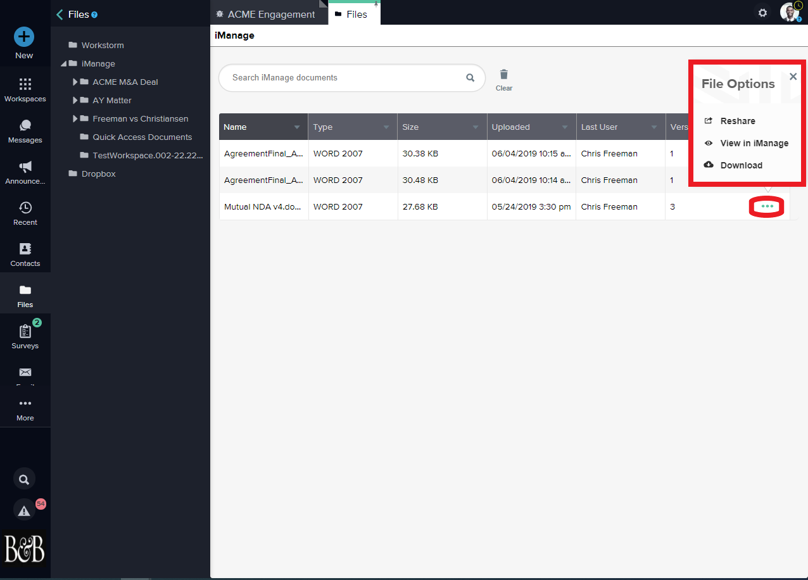Choose Reshare from File Options
Image resolution: width=808 pixels, height=580 pixels.
pyautogui.click(x=737, y=121)
